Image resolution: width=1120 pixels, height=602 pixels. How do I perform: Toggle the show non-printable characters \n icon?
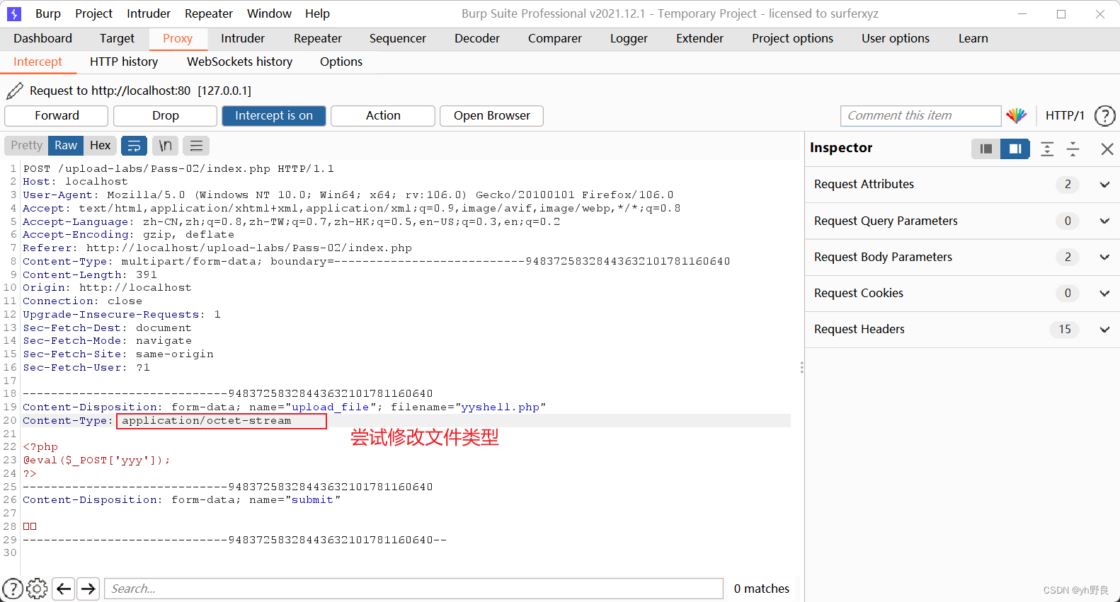(165, 146)
